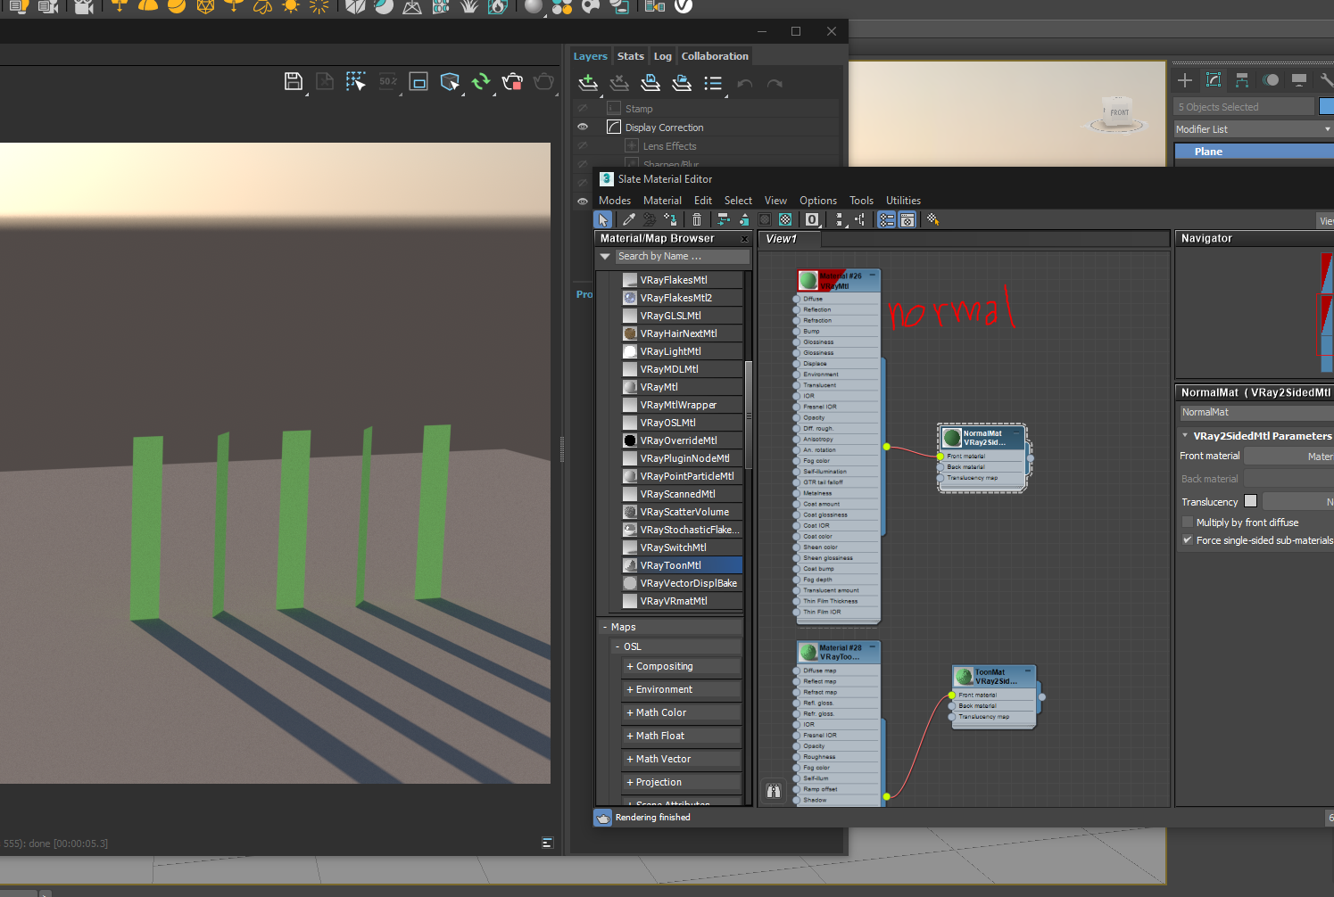The width and height of the screenshot is (1334, 897).
Task: Delete selected nodes trash icon
Action: tap(697, 219)
